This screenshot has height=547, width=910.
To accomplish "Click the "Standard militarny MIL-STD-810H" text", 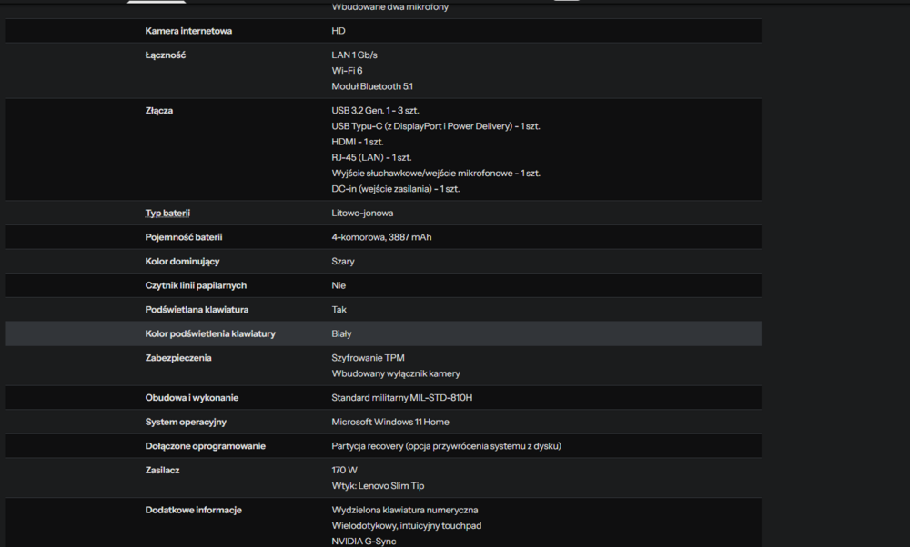I will [401, 398].
